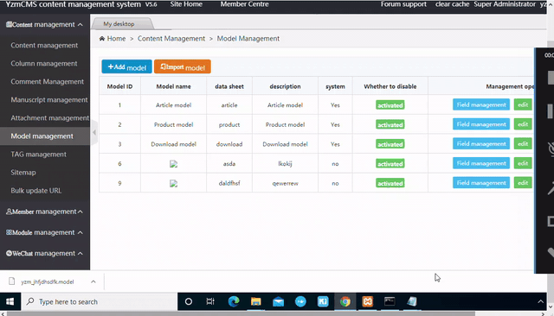Open Sitemap sidebar item
554x316 pixels.
(x=23, y=173)
